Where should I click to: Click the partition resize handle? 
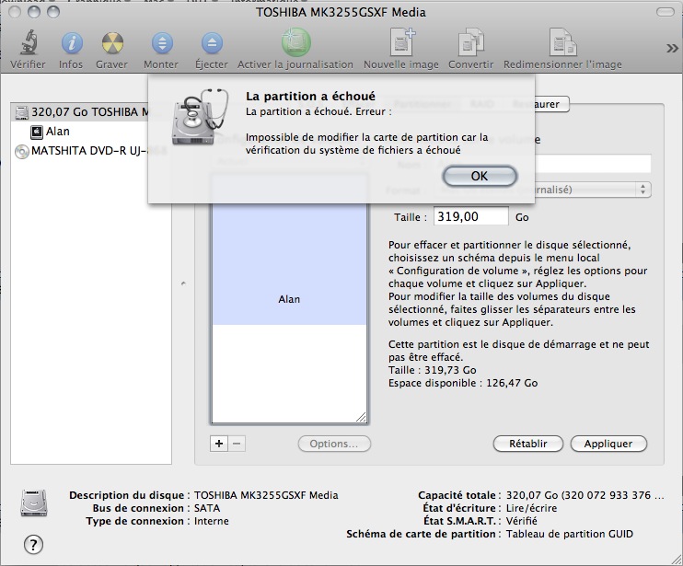[361, 417]
